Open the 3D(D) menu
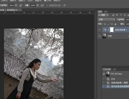This screenshot has width=129, height=99. coord(30,1)
